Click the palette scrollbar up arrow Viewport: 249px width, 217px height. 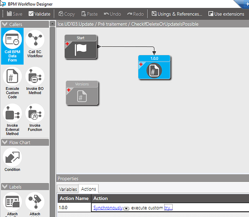(52, 24)
